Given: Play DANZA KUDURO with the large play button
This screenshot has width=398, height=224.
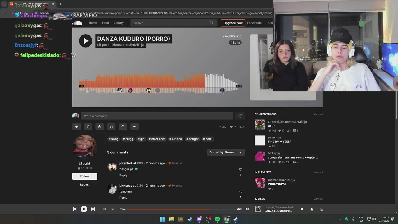Looking at the screenshot, I should tap(86, 41).
